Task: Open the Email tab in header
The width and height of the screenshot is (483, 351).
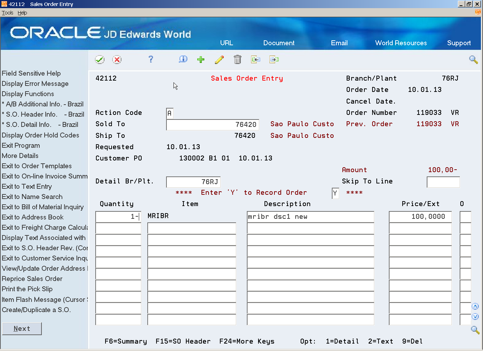Action: tap(339, 43)
